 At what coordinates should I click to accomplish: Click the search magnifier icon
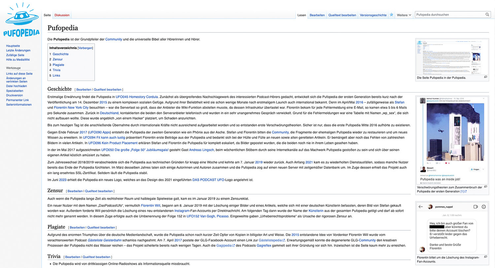coord(487,15)
